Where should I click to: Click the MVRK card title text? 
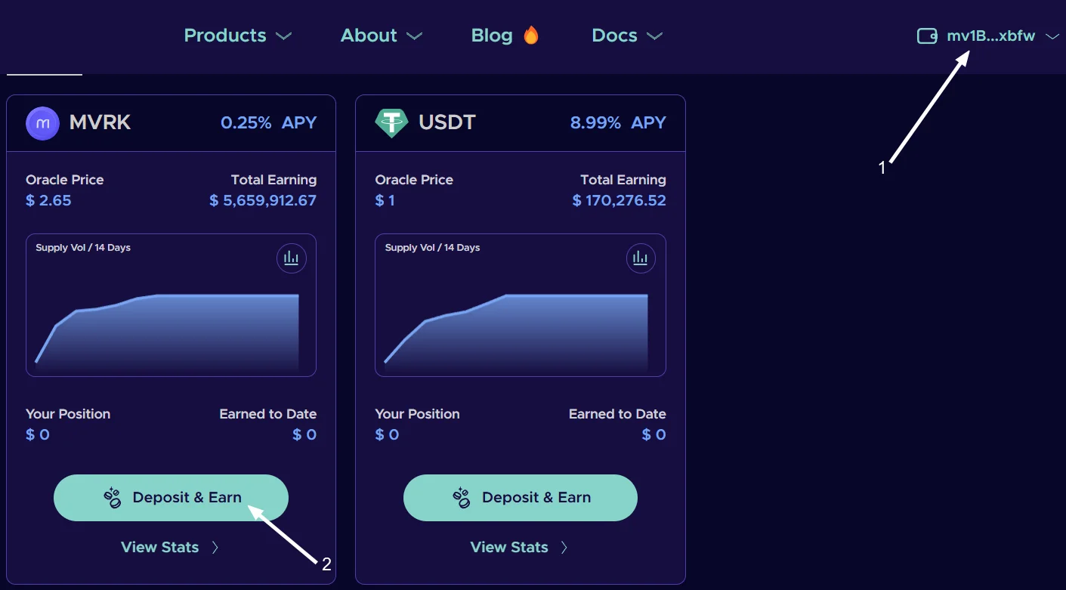click(x=100, y=123)
